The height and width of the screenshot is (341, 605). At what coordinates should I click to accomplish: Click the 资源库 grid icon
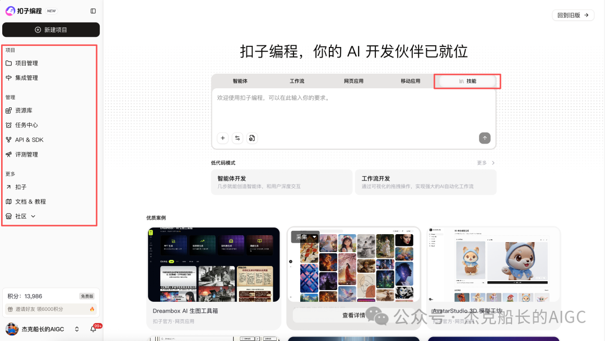click(8, 111)
